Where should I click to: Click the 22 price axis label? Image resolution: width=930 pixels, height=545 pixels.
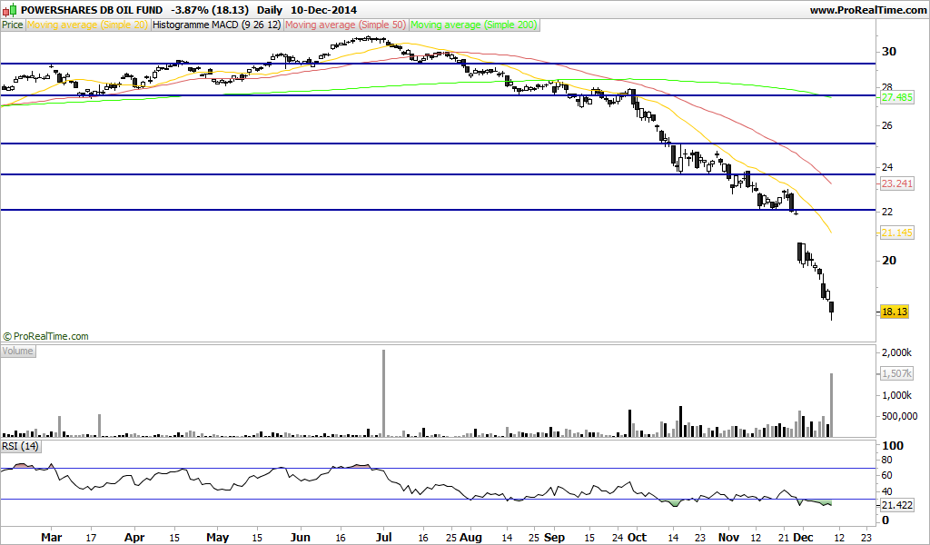(x=887, y=212)
